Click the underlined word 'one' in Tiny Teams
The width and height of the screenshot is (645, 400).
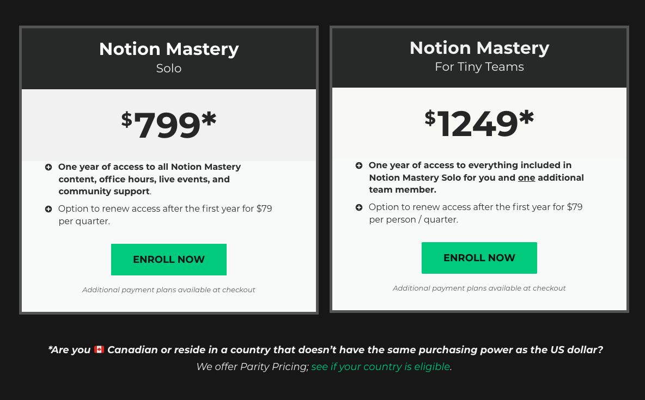(527, 177)
